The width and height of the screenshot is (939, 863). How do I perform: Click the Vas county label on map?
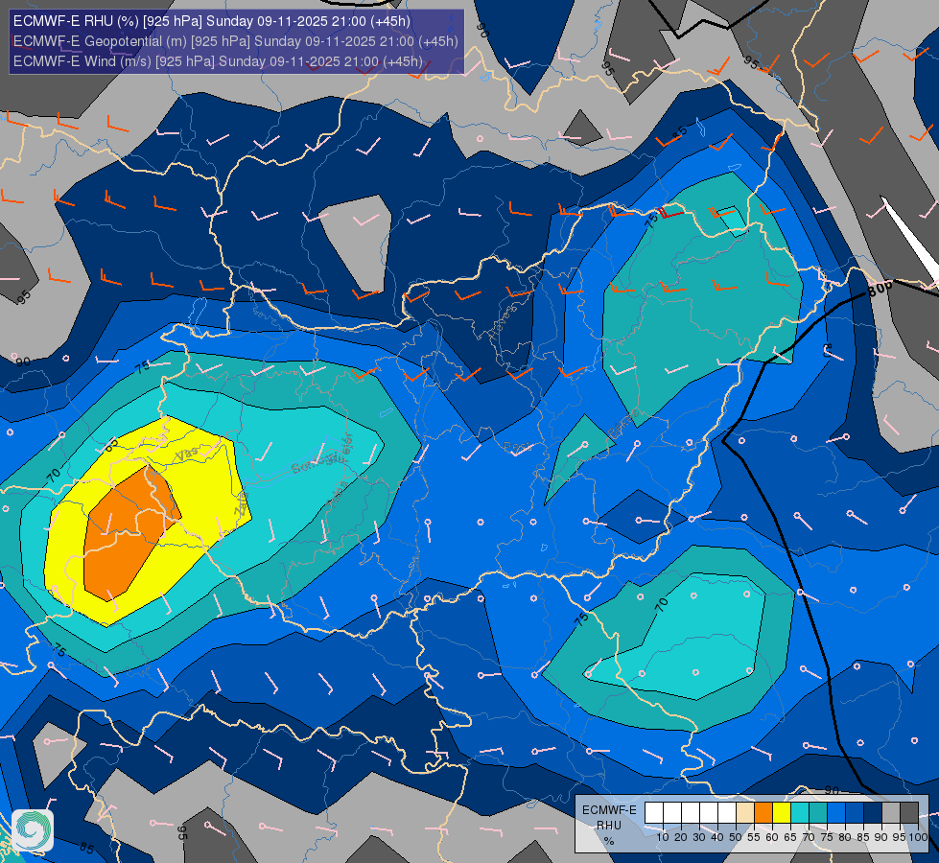[x=186, y=455]
